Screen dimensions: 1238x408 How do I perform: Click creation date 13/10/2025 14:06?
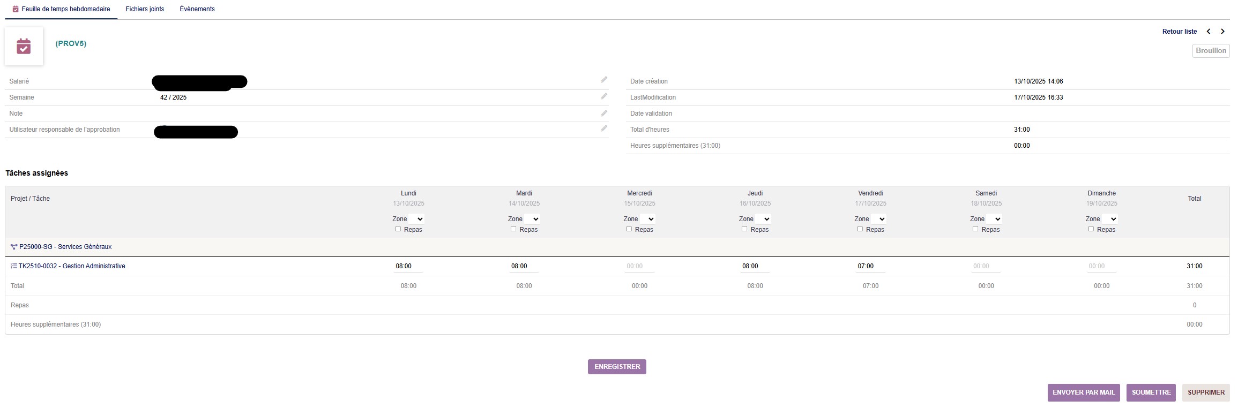(1039, 81)
